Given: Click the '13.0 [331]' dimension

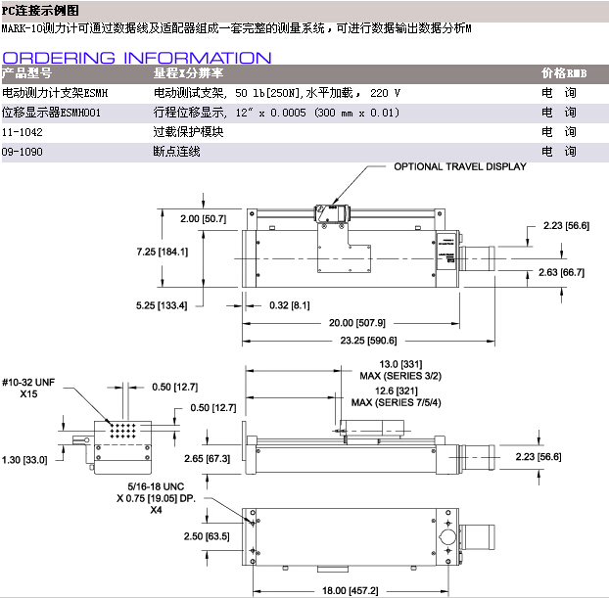Looking at the screenshot, I should 400,364.
